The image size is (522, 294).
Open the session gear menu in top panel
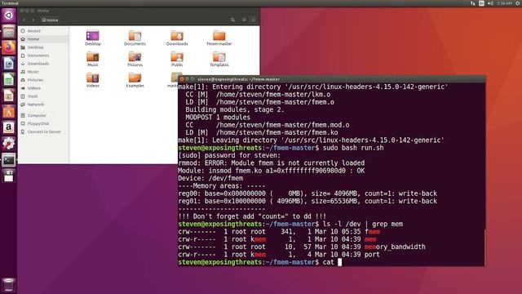coord(519,3)
